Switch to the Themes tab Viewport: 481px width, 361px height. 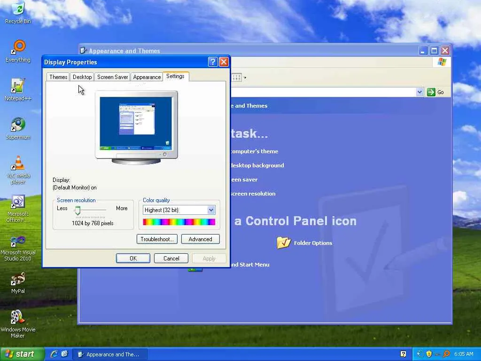[x=58, y=77]
